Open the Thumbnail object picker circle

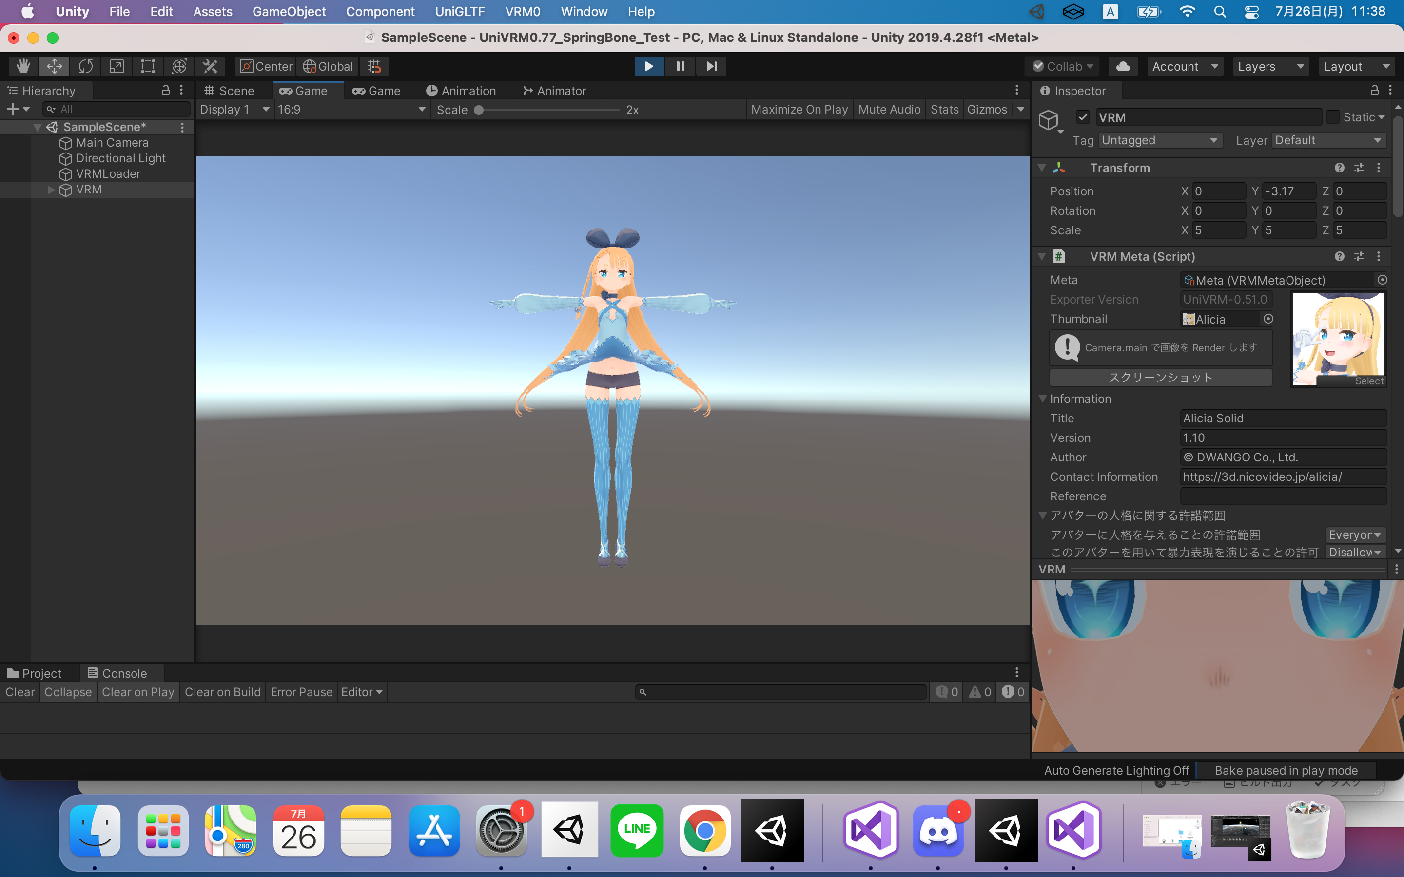pyautogui.click(x=1268, y=319)
